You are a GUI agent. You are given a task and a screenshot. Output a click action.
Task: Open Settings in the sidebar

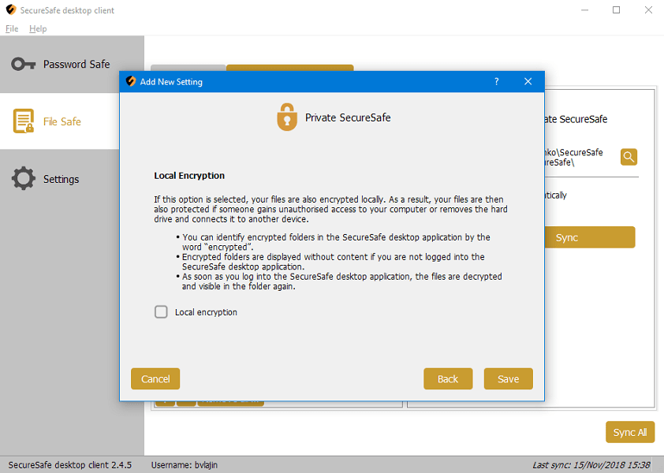click(72, 179)
